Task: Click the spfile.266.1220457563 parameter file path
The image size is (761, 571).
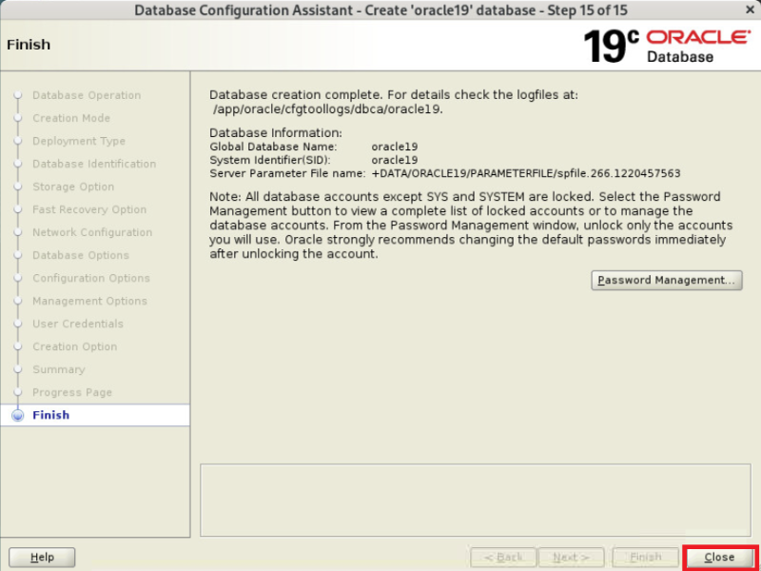Action: pos(526,174)
